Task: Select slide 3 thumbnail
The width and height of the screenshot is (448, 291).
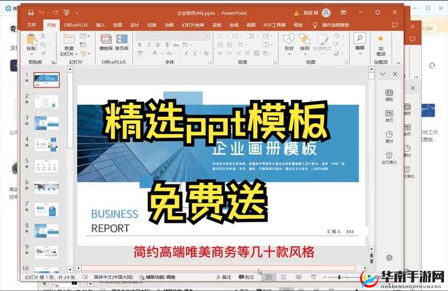Action: [x=47, y=123]
